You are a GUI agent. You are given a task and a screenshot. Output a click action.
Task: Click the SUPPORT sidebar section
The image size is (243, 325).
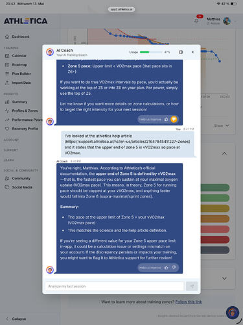tap(11, 150)
